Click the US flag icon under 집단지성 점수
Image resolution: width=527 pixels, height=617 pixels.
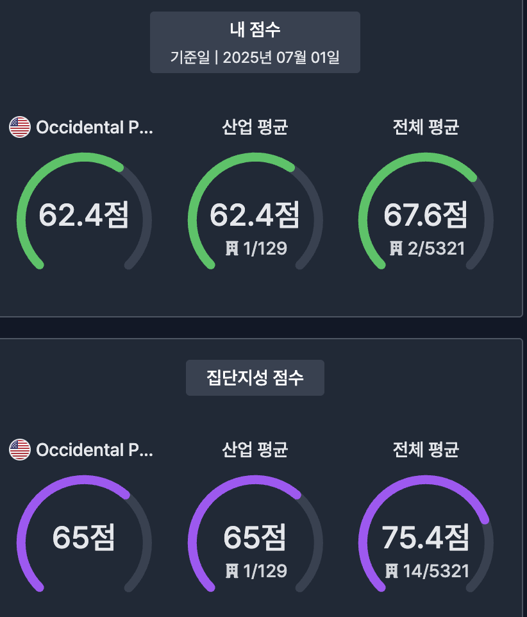point(20,450)
